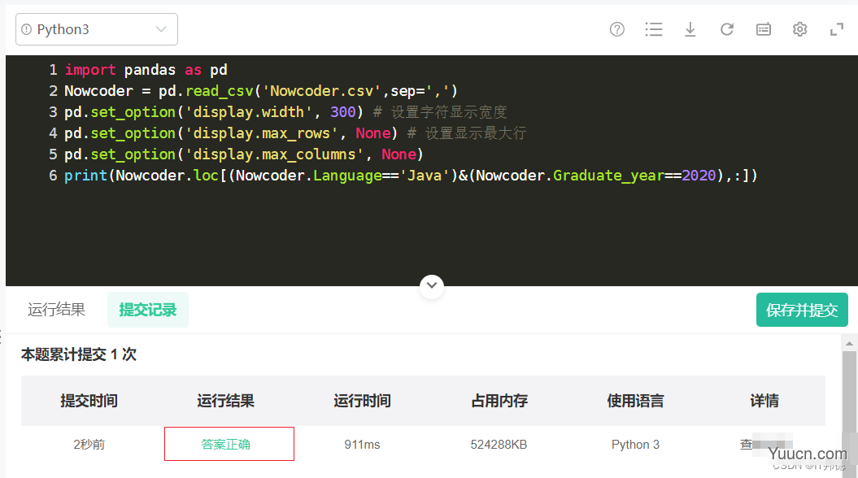Switch to the 运行结果 tab
Screen dimensions: 858x478
(56, 310)
